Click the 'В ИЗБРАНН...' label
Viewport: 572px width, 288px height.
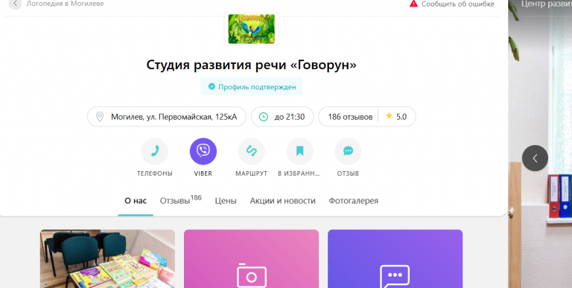pyautogui.click(x=299, y=173)
